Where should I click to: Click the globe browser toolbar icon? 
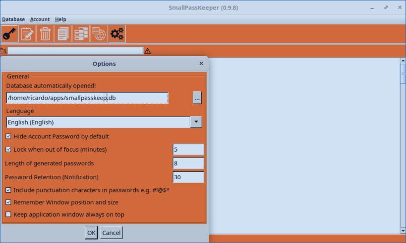99,34
